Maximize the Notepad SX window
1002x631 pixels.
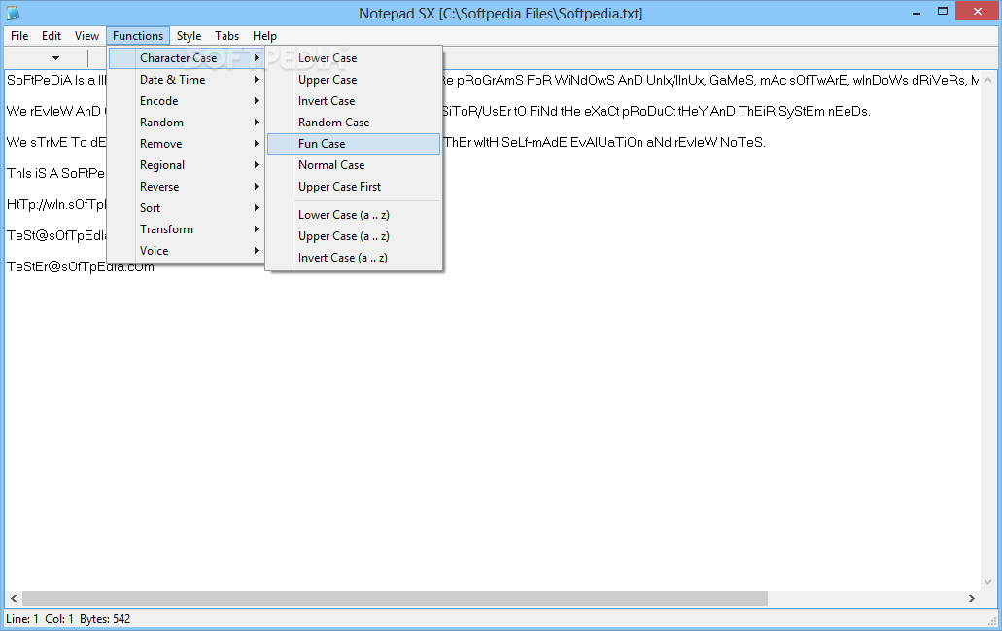(943, 12)
